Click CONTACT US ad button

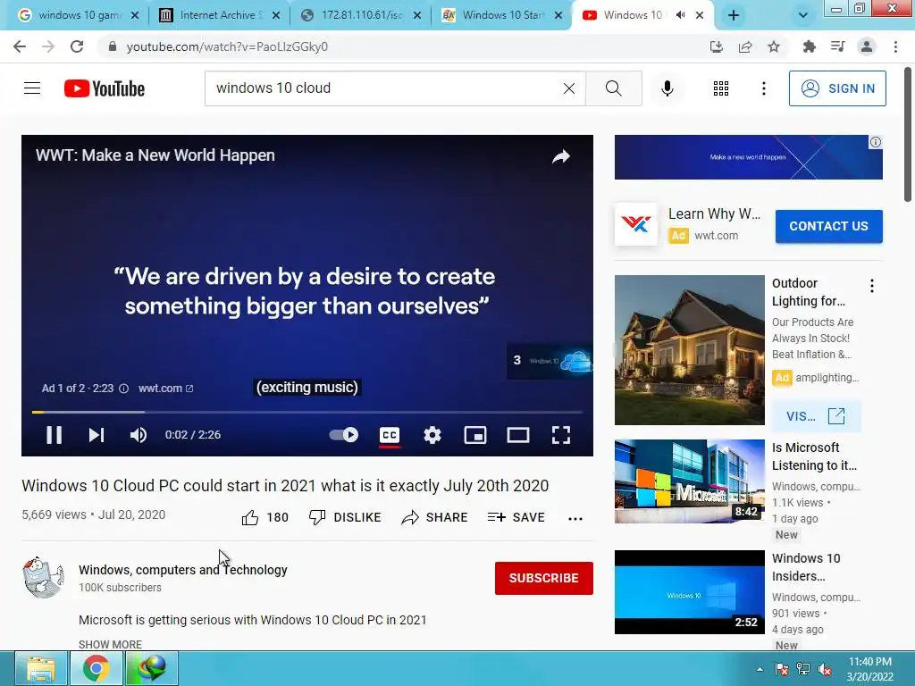point(828,226)
